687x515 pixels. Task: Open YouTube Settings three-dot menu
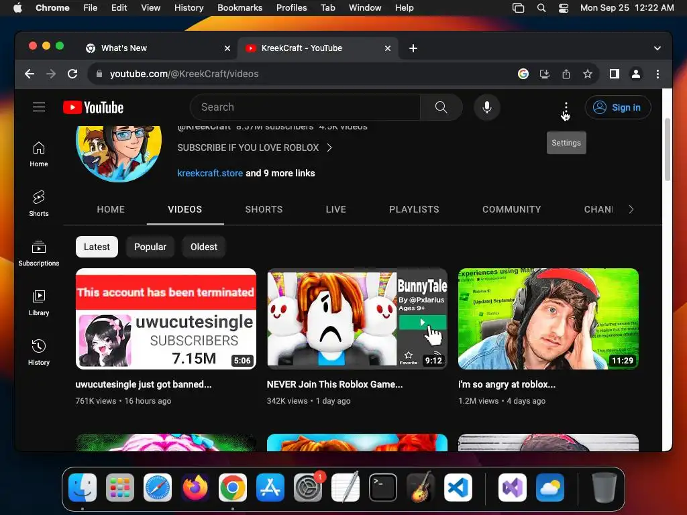pyautogui.click(x=566, y=107)
